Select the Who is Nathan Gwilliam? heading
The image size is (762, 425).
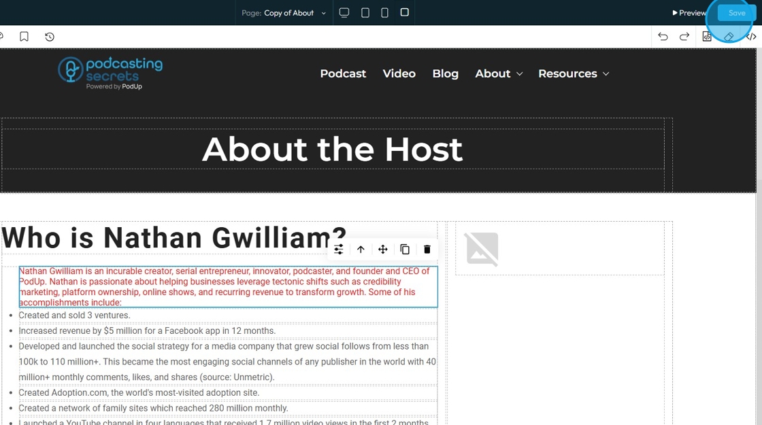click(x=174, y=238)
